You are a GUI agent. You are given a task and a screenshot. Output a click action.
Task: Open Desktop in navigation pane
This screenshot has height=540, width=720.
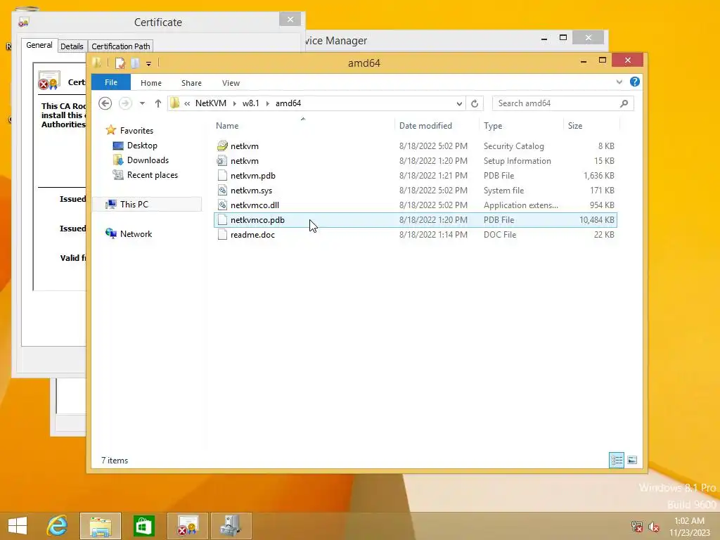tap(142, 145)
